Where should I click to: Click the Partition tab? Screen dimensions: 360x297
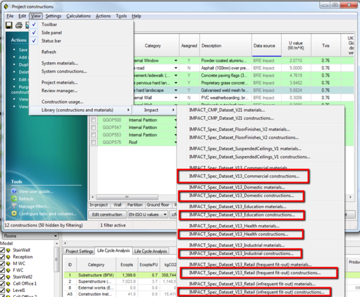click(135, 205)
